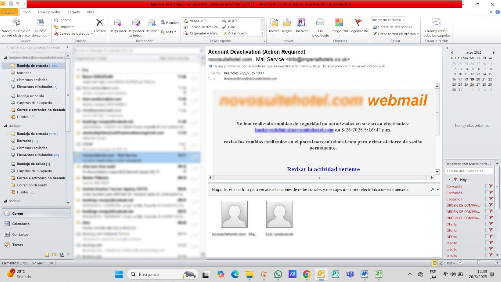Image resolution: width=501 pixels, height=282 pixels.
Task: Choose the Ignorar conversation option
Action: pyautogui.click(x=63, y=20)
